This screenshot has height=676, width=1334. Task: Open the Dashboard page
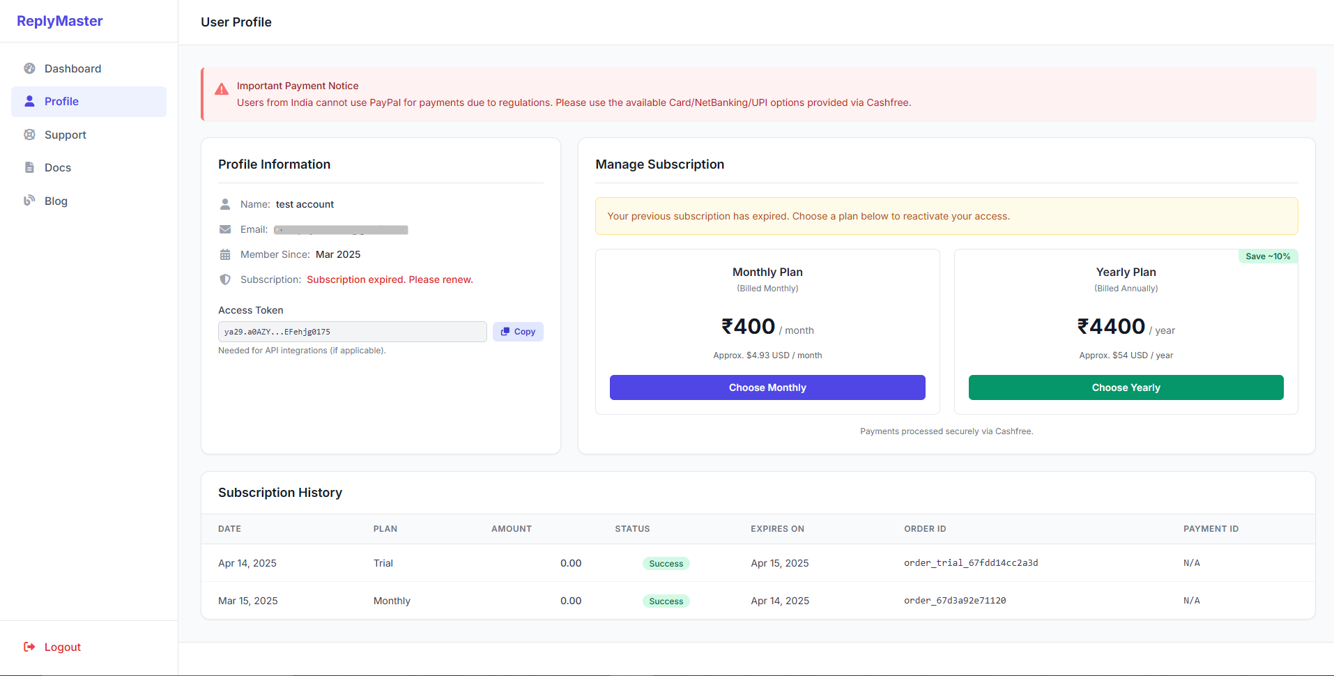tap(89, 68)
